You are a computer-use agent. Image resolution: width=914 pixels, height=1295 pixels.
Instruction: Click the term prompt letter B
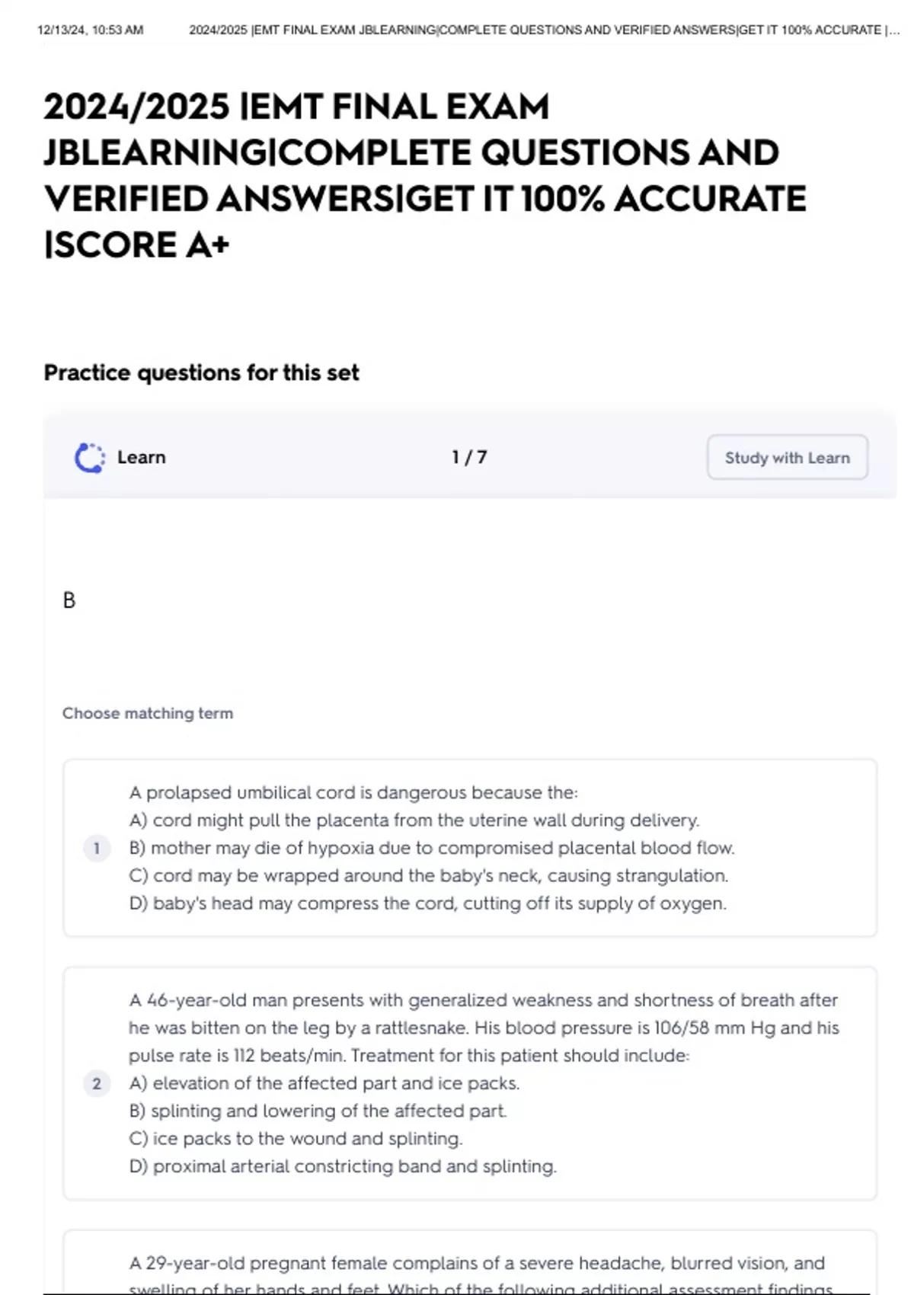69,600
